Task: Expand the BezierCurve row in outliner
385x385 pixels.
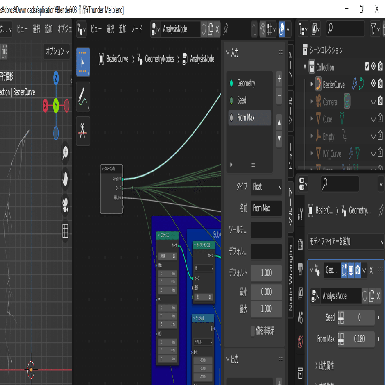Action: (312, 84)
